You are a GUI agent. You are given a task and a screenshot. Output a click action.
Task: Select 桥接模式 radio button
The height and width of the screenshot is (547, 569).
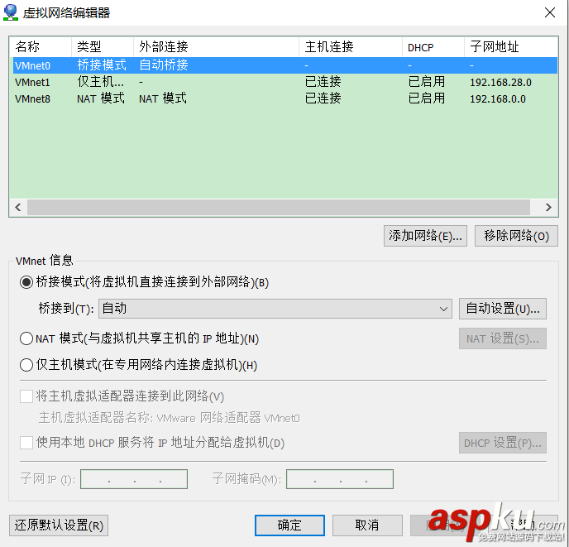(26, 282)
